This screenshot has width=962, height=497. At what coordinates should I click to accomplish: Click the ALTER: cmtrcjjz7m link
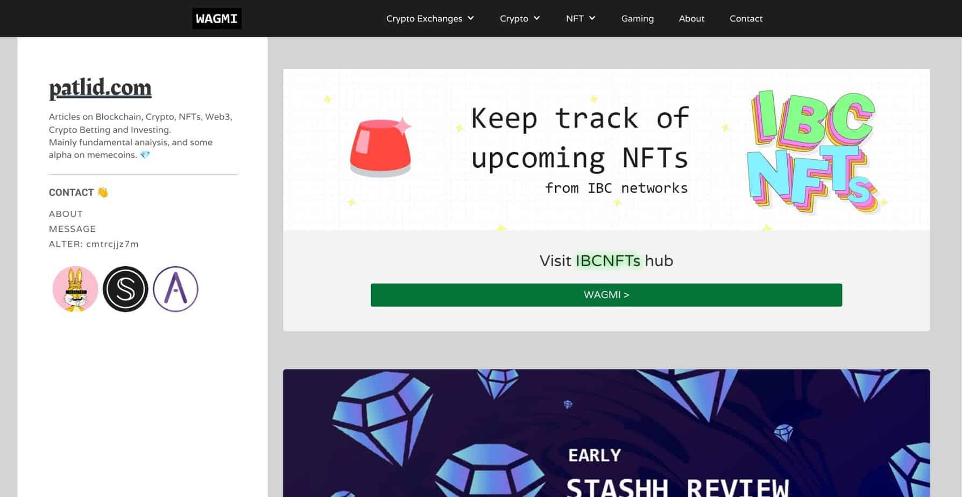pyautogui.click(x=94, y=244)
